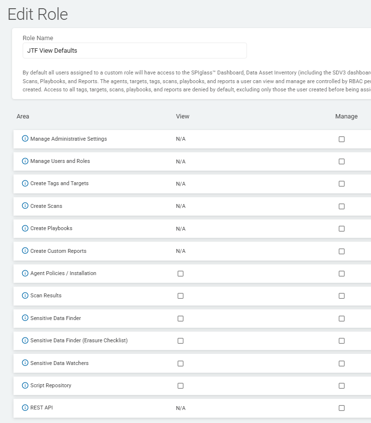Image resolution: width=371 pixels, height=423 pixels.
Task: Click the Scan Results info icon
Action: coord(26,295)
